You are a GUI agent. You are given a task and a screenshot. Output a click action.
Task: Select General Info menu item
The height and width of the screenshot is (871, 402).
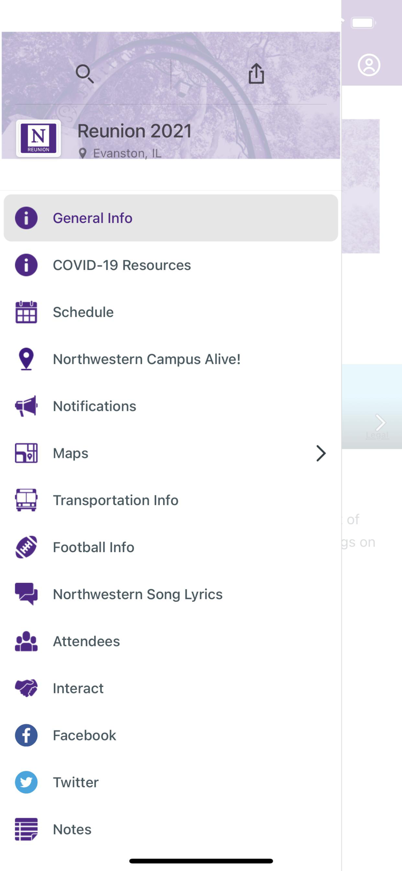[x=92, y=218]
